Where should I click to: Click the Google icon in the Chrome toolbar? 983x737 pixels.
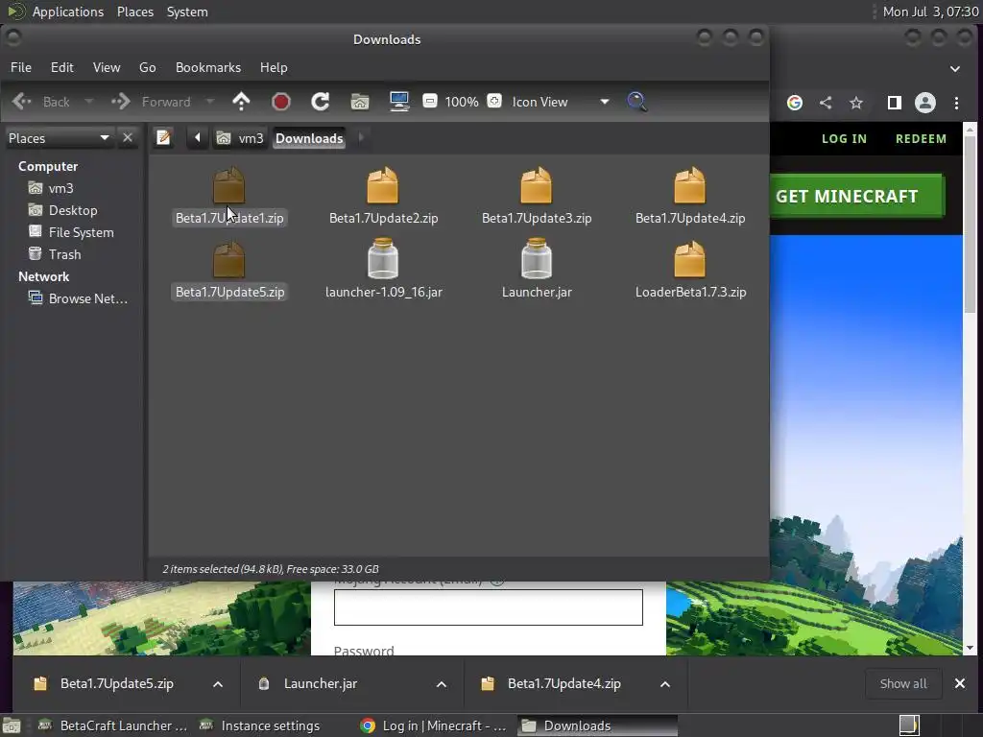coord(794,103)
